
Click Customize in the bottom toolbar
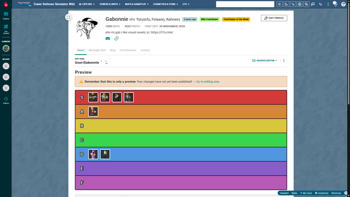pyautogui.click(x=322, y=193)
